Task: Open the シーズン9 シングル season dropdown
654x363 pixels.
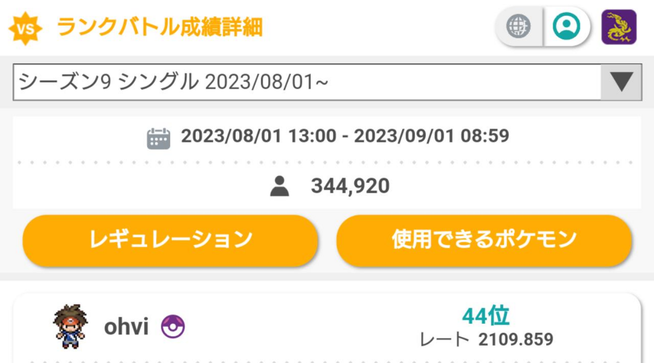Action: pyautogui.click(x=327, y=82)
